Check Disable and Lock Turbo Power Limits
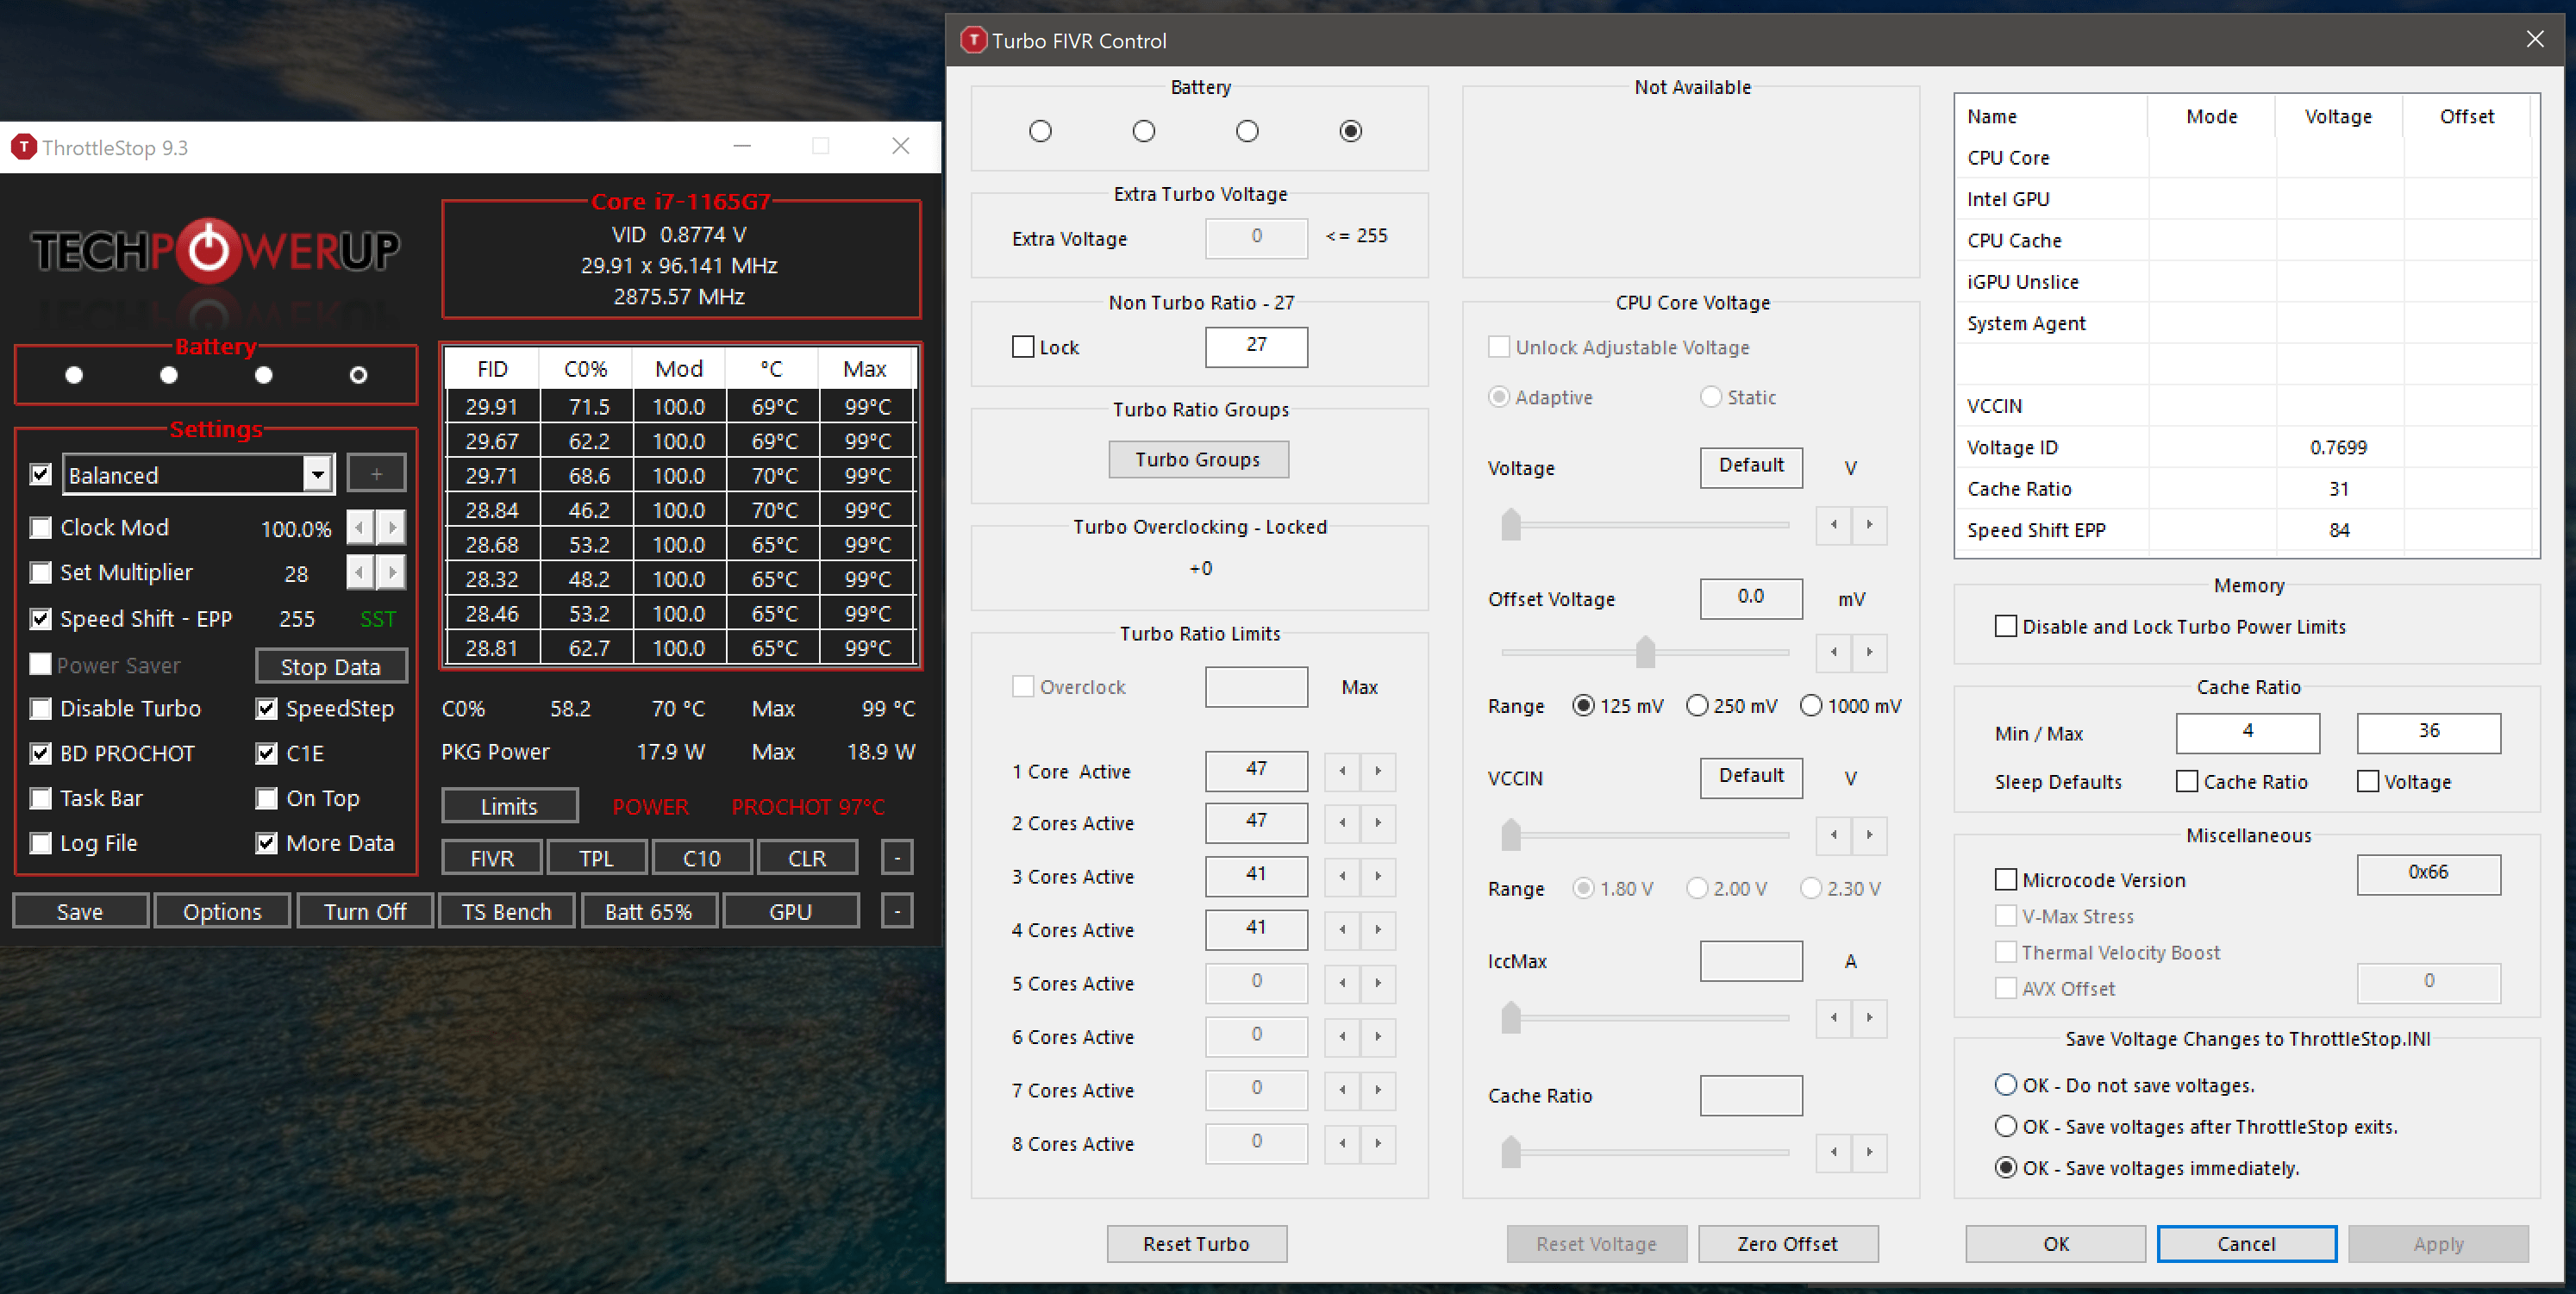Screen dimensions: 2576x1294 pyautogui.click(x=2005, y=626)
